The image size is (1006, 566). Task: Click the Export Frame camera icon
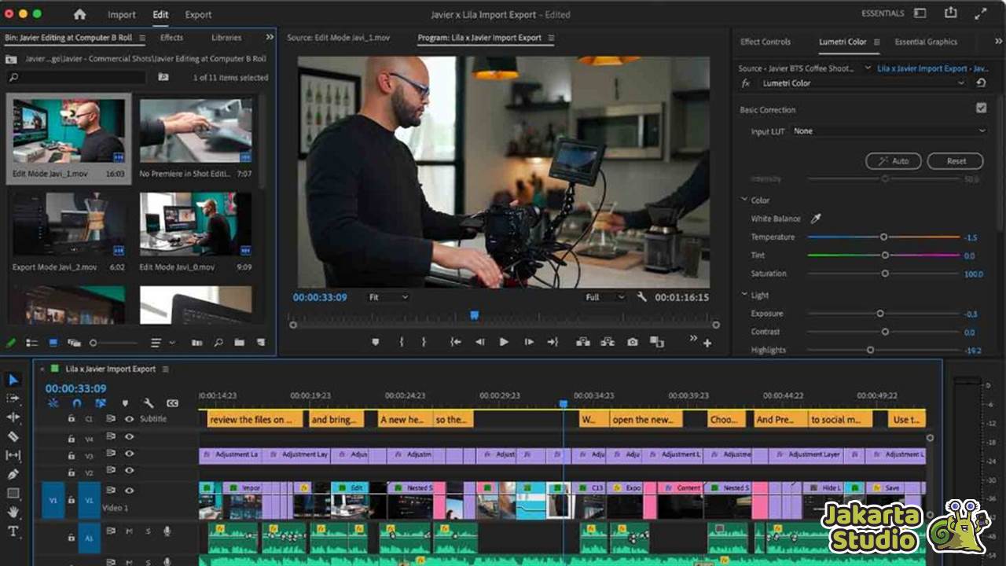[633, 342]
